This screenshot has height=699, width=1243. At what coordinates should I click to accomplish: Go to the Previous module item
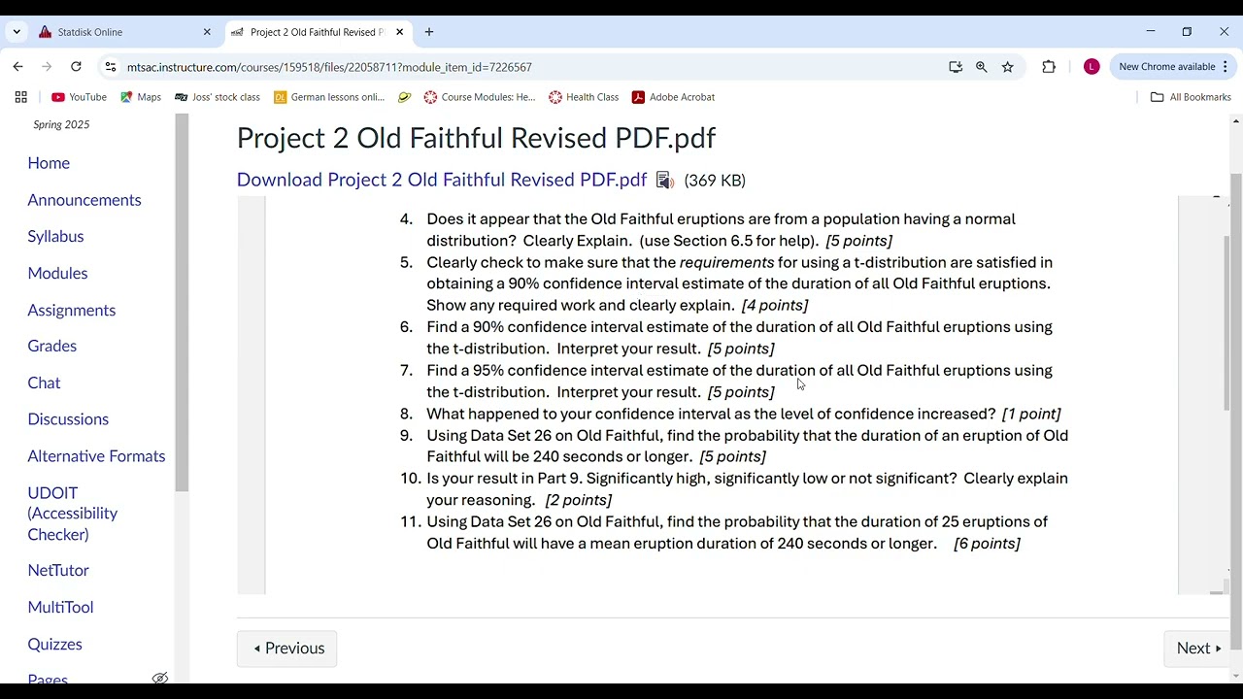[287, 649]
